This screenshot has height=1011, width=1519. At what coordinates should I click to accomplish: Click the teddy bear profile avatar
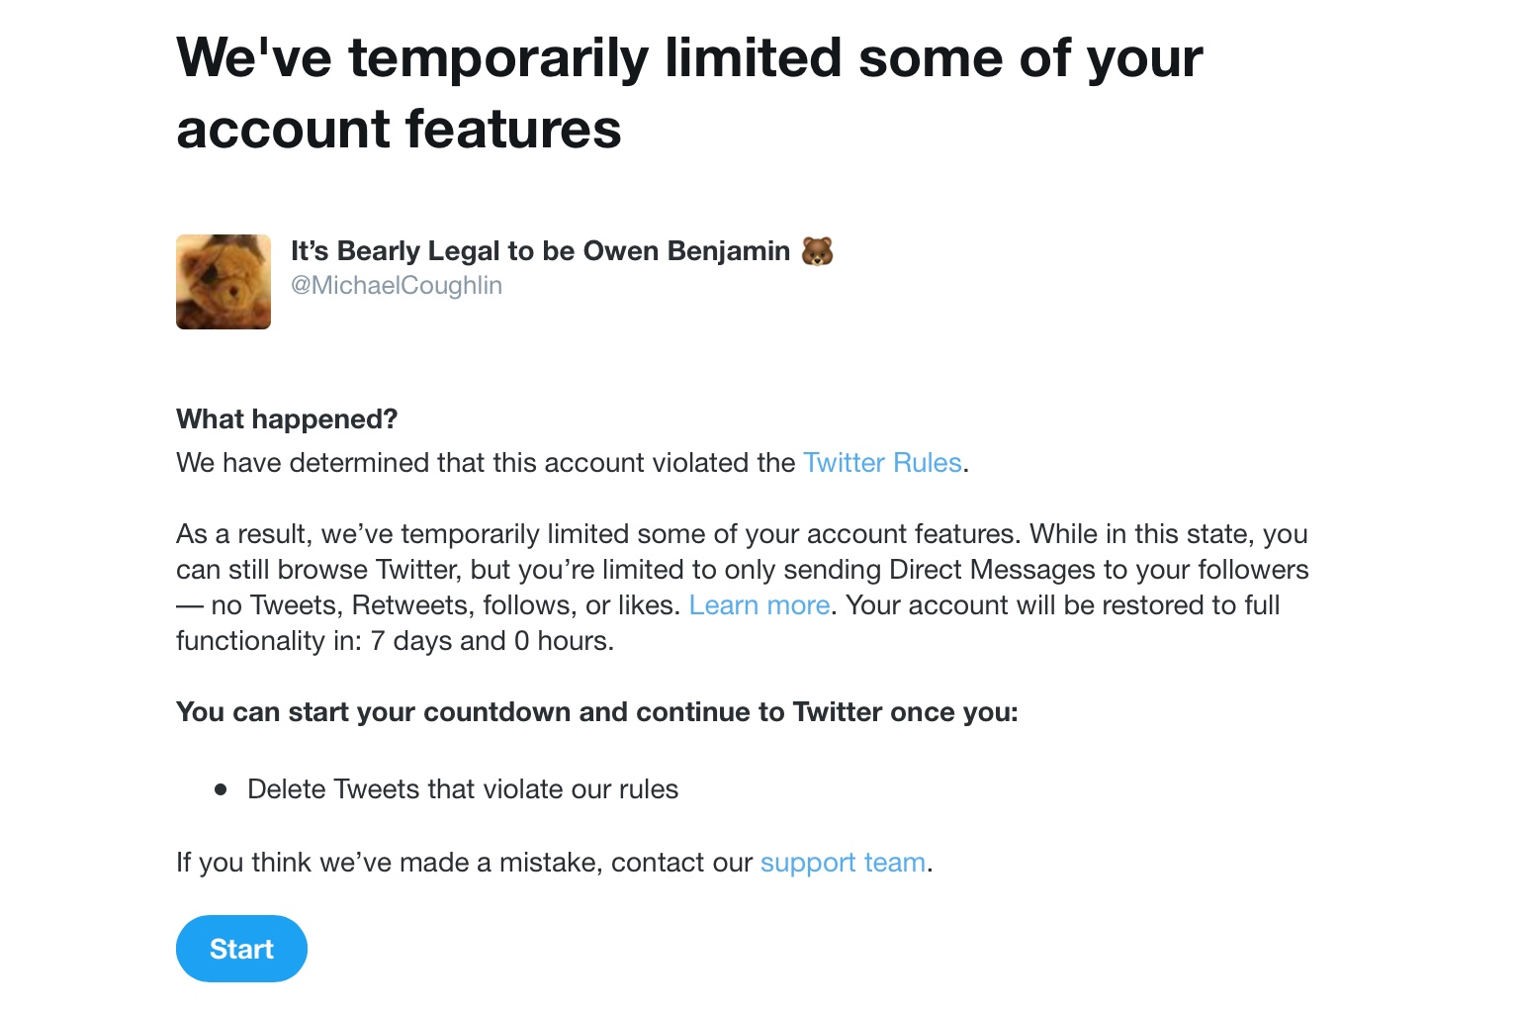223,282
